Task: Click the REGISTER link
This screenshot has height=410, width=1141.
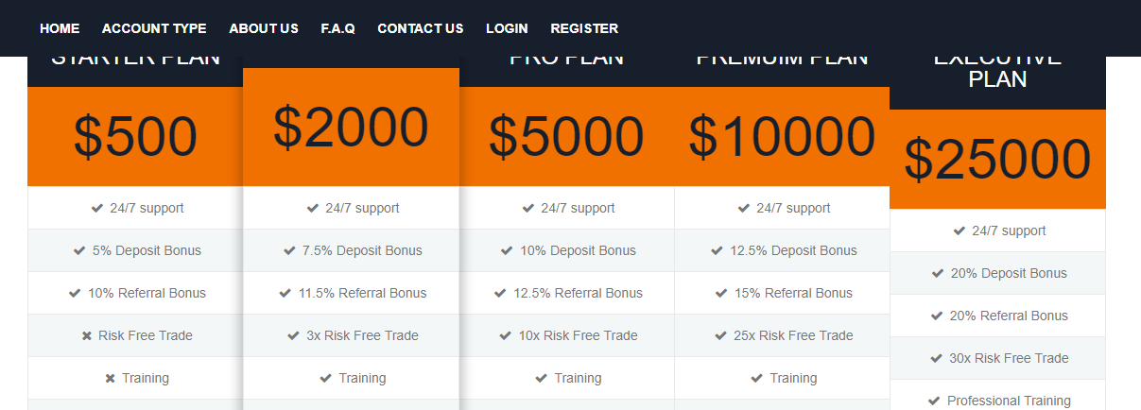Action: coord(584,28)
